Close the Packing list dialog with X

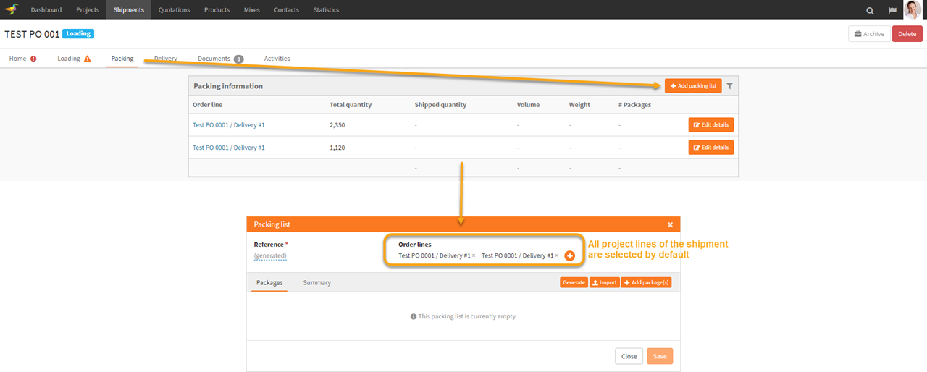pyautogui.click(x=670, y=224)
